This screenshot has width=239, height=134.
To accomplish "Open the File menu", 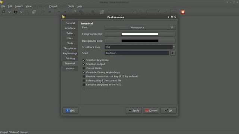I will 3,6.
